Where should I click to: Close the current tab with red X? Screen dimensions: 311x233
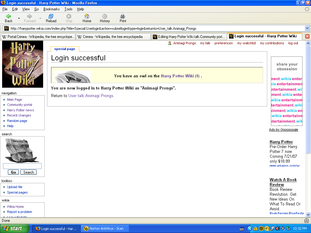click(307, 36)
